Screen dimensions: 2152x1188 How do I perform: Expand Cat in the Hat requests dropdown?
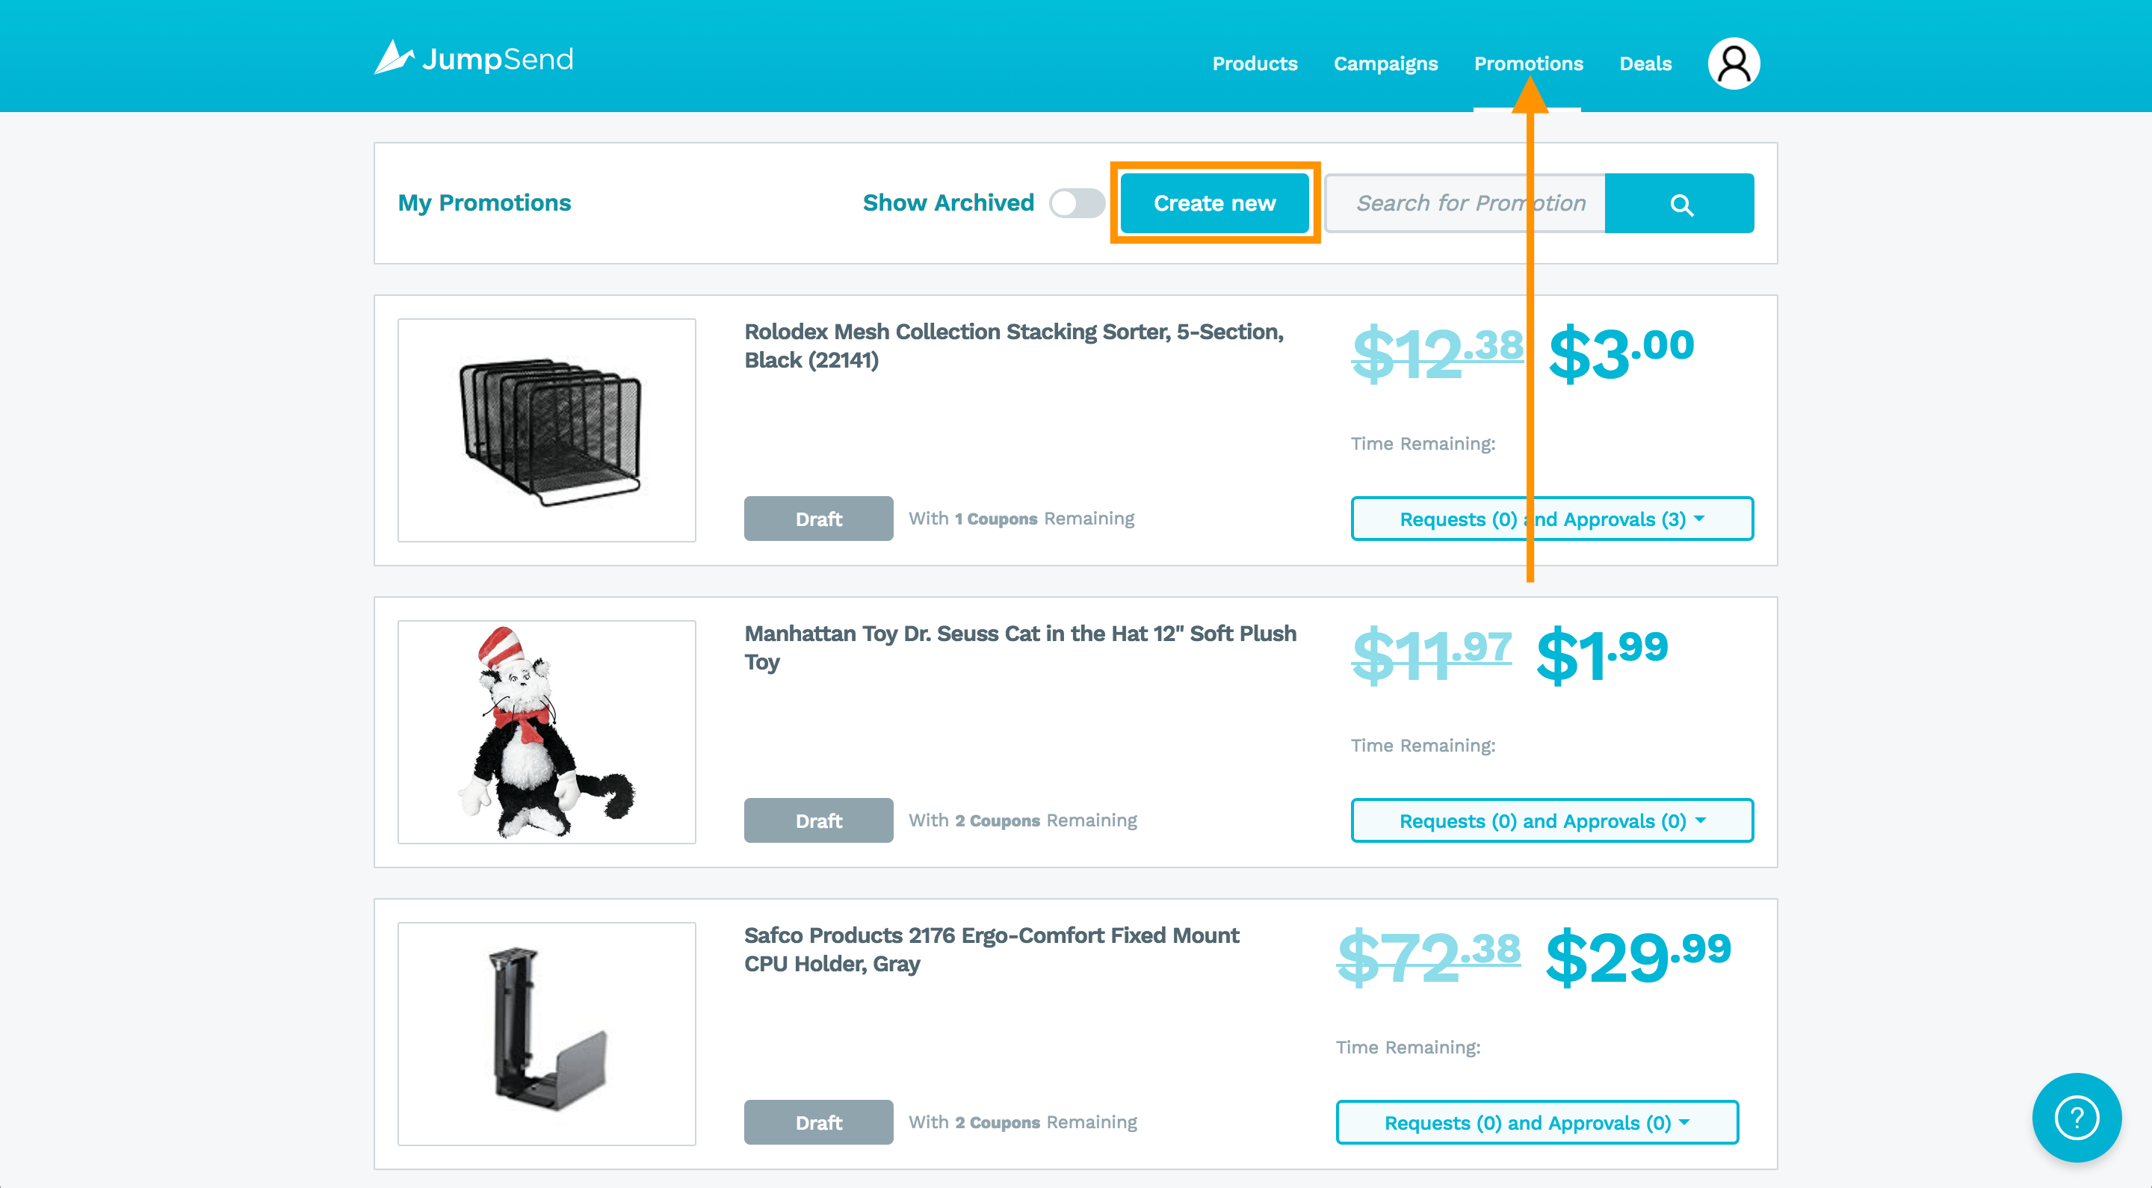point(1551,820)
